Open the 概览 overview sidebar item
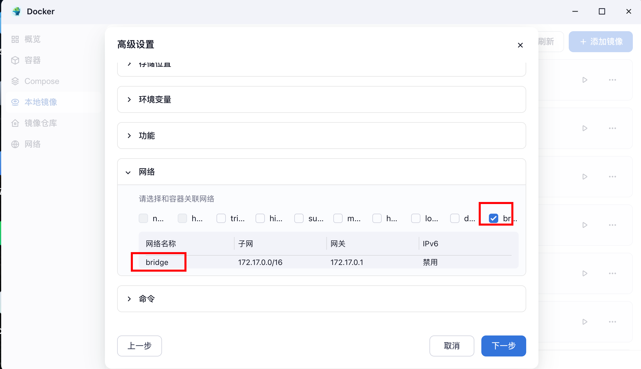 coord(32,39)
